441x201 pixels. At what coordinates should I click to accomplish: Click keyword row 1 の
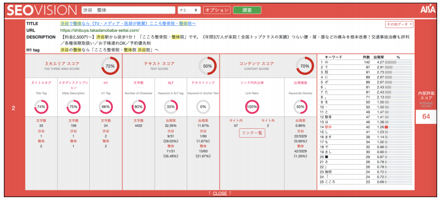tap(366, 62)
